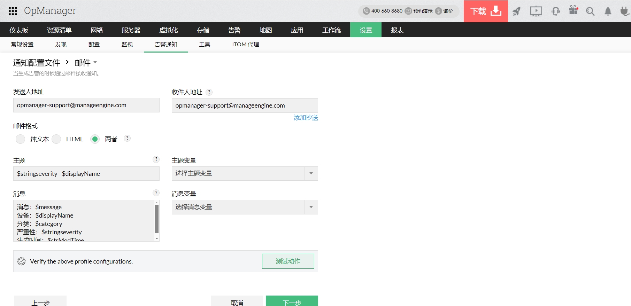
Task: Click the 下一步 button
Action: pos(292,301)
